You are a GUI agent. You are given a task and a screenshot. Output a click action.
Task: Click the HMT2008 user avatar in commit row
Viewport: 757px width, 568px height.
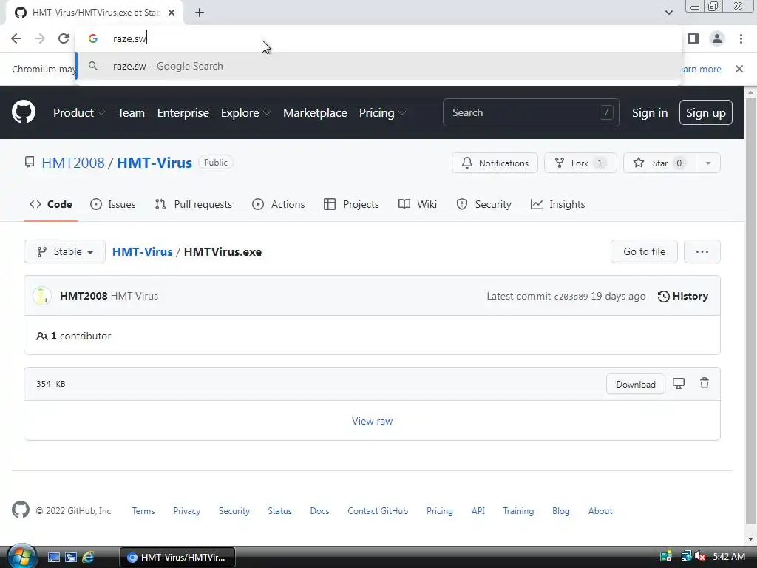42,296
